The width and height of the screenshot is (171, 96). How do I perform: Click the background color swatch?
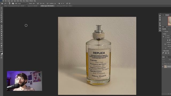[x=2, y=54]
